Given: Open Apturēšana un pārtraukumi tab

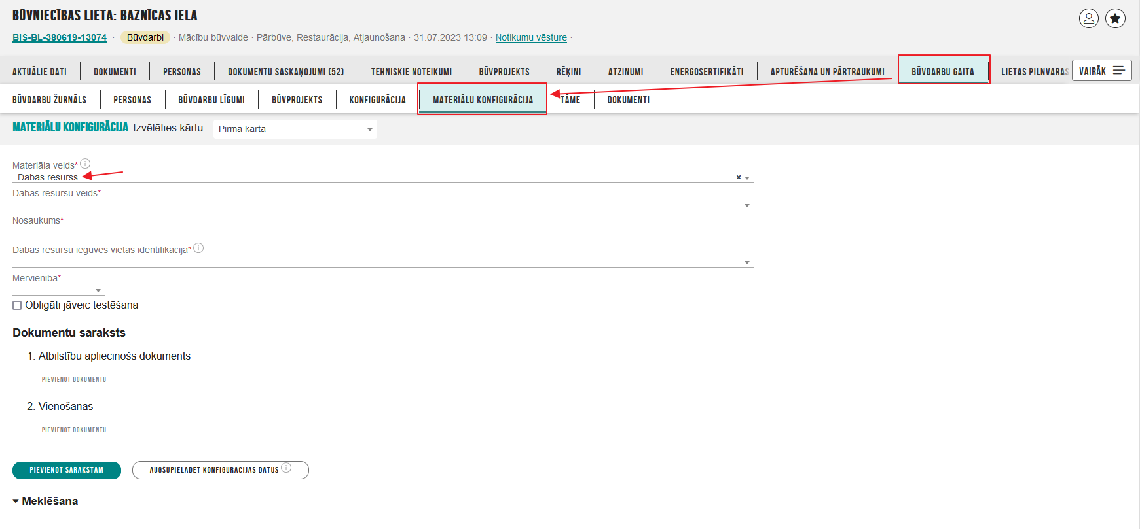Looking at the screenshot, I should coord(827,71).
